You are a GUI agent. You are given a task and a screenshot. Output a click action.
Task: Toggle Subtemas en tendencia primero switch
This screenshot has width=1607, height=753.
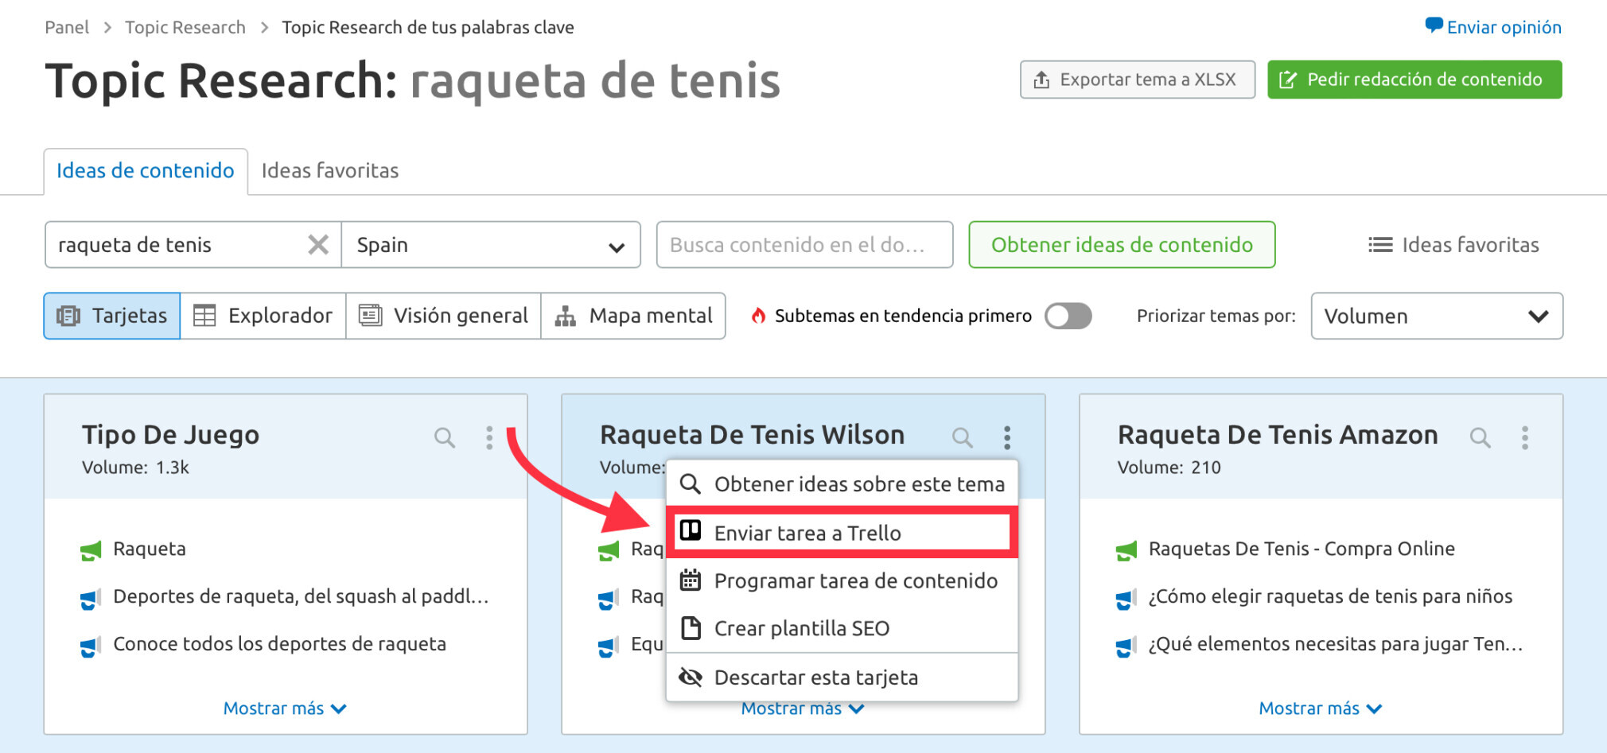1068,316
